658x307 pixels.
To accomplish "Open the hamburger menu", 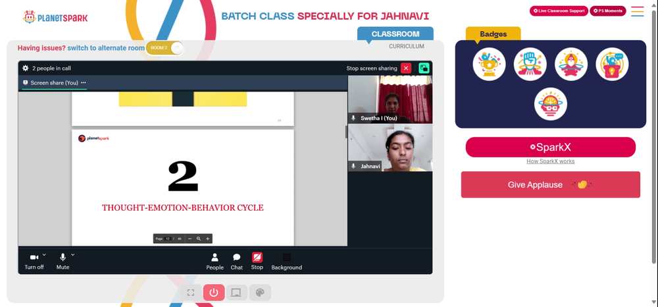I will (638, 11).
